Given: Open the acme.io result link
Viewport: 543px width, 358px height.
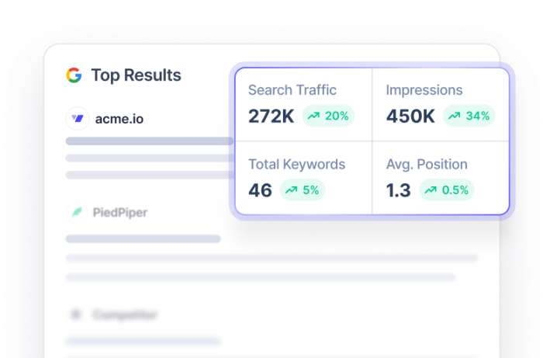Looking at the screenshot, I should (x=119, y=119).
